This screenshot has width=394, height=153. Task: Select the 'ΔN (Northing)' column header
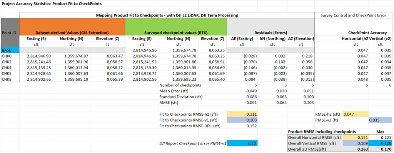coord(272,38)
